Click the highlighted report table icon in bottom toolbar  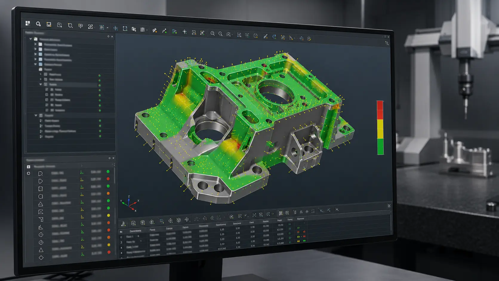click(x=281, y=213)
